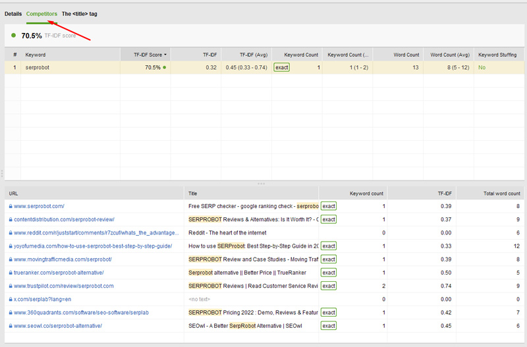Select the Competitors tab
Image resolution: width=527 pixels, height=347 pixels.
click(x=42, y=14)
